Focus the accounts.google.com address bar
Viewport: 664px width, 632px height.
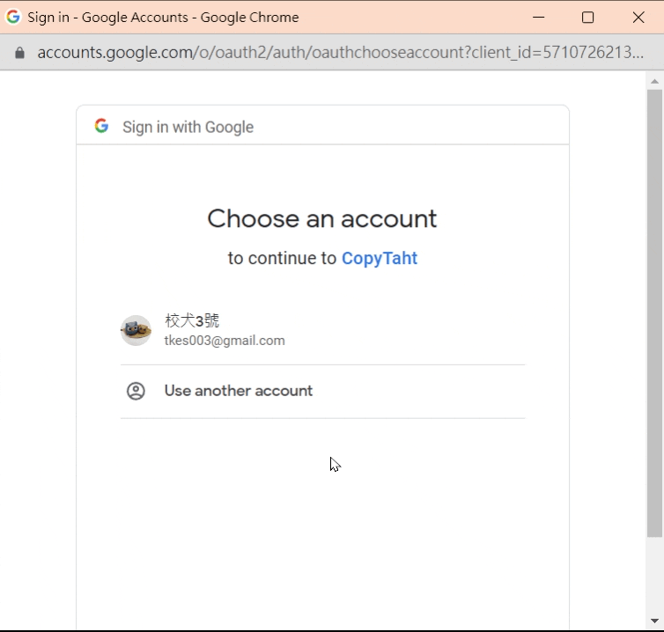coord(341,53)
